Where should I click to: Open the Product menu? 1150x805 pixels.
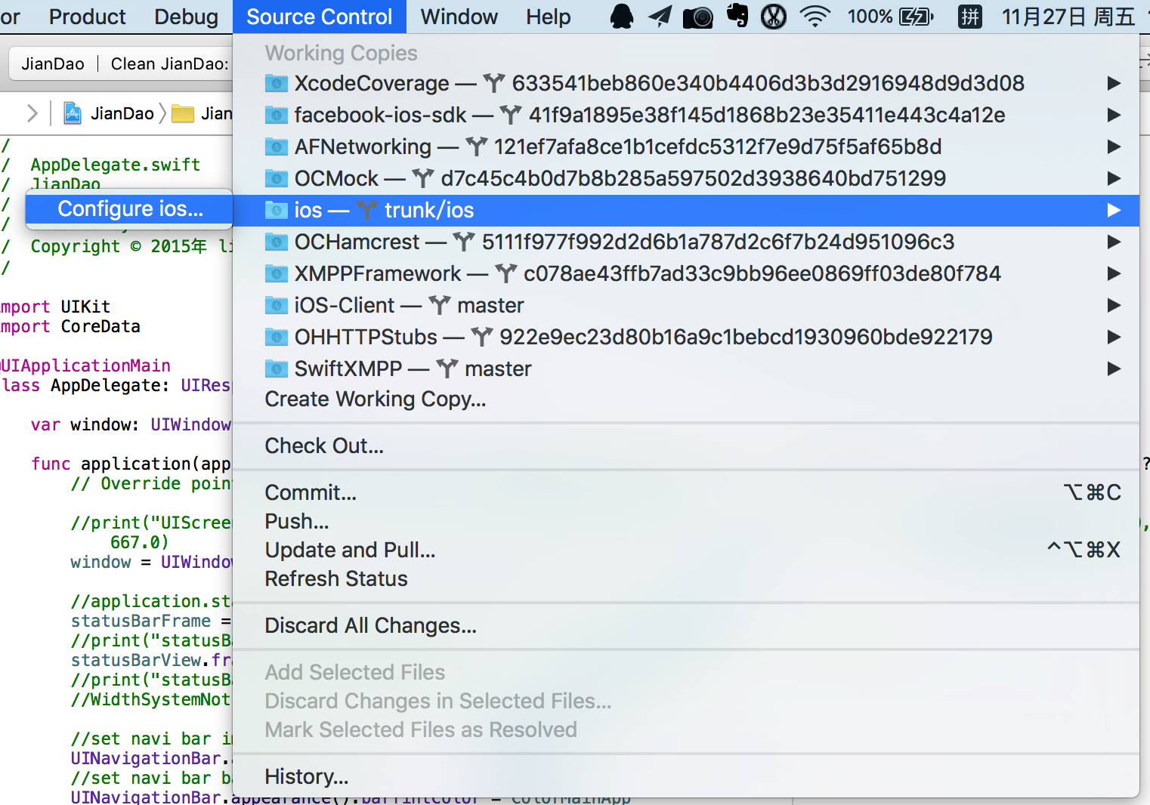pos(88,17)
